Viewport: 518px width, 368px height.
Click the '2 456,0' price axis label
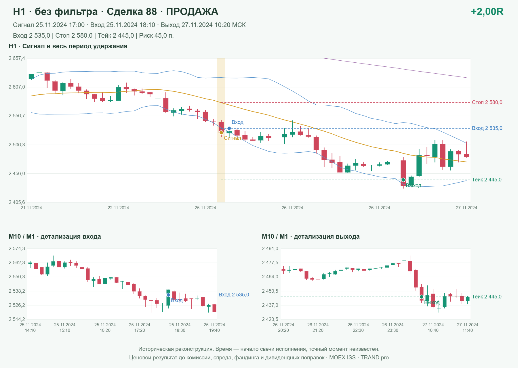(17, 174)
